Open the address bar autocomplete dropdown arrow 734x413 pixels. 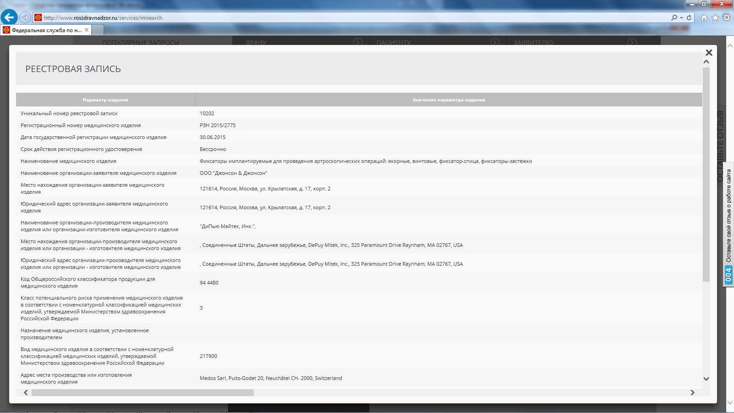tap(681, 17)
